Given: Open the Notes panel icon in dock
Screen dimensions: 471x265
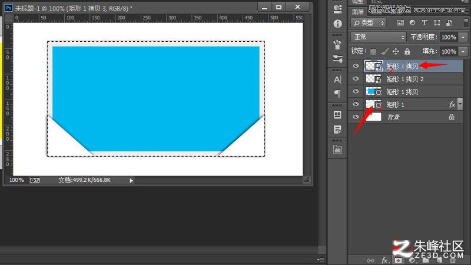Looking at the screenshot, I should coord(337,129).
